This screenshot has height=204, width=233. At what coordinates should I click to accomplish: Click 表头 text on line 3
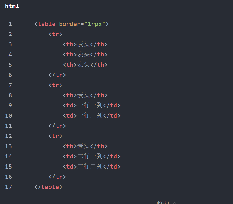pos(83,44)
